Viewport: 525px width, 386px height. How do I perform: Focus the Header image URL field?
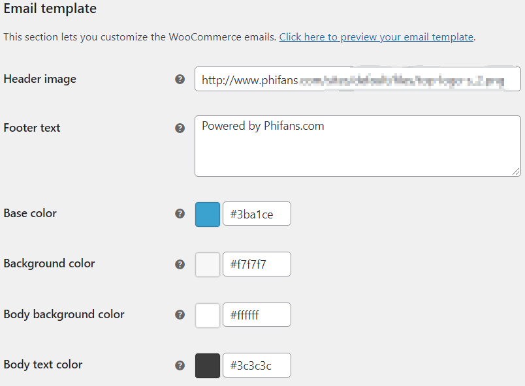(358, 79)
